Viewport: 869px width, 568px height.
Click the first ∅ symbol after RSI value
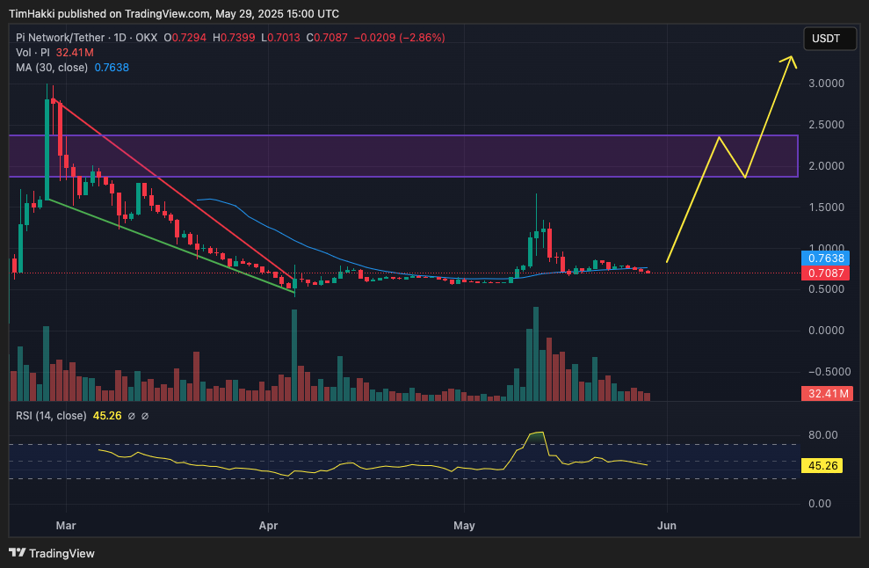(x=131, y=416)
